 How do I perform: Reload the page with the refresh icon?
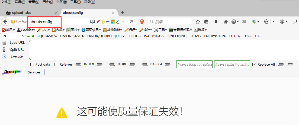[x=131, y=22]
